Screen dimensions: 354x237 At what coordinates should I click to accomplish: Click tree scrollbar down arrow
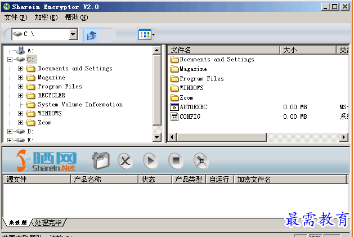click(156, 137)
